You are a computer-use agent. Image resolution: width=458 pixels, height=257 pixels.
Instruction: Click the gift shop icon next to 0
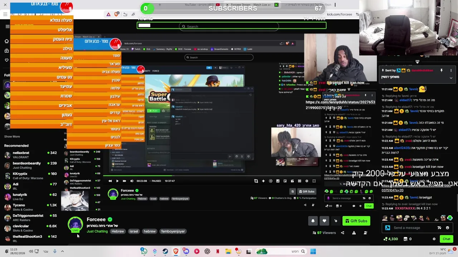[x=405, y=239]
